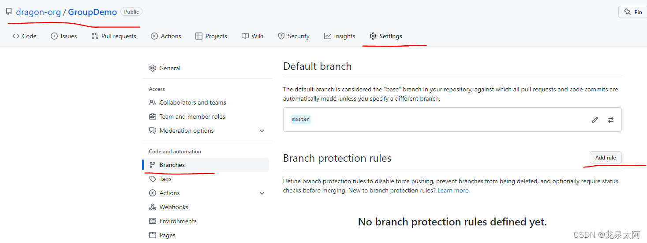The width and height of the screenshot is (647, 243).
Task: Expand the sidebar Actions chevron
Action: tap(262, 193)
